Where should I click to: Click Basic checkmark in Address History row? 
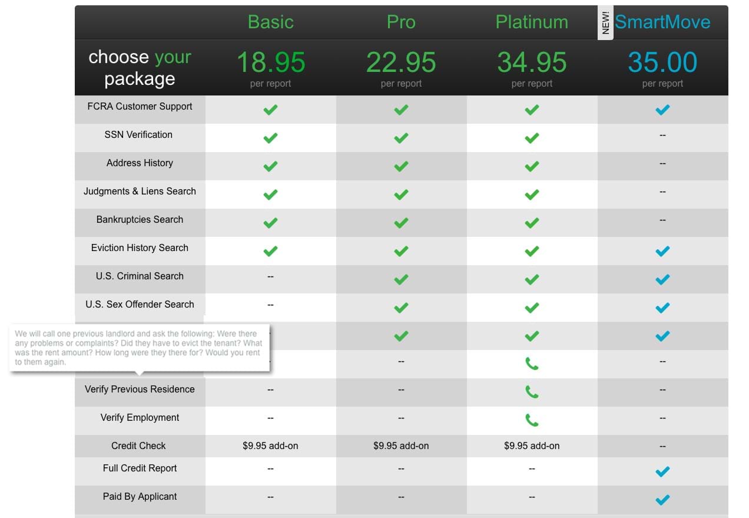click(x=270, y=166)
